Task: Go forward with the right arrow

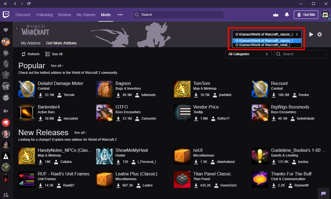Action: (22, 4)
